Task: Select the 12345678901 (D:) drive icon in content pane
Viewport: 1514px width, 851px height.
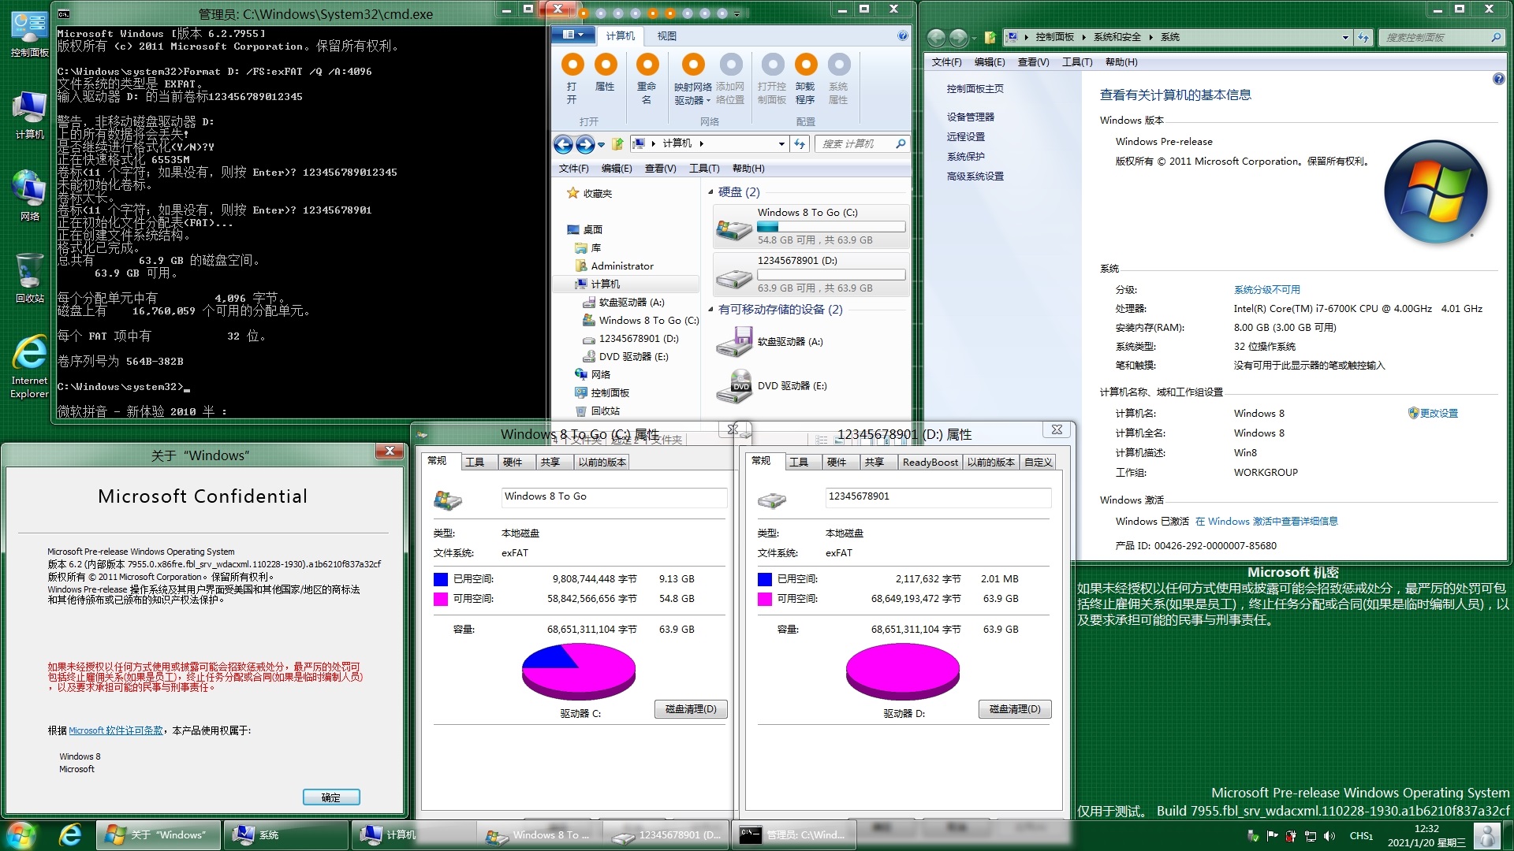Action: (733, 277)
